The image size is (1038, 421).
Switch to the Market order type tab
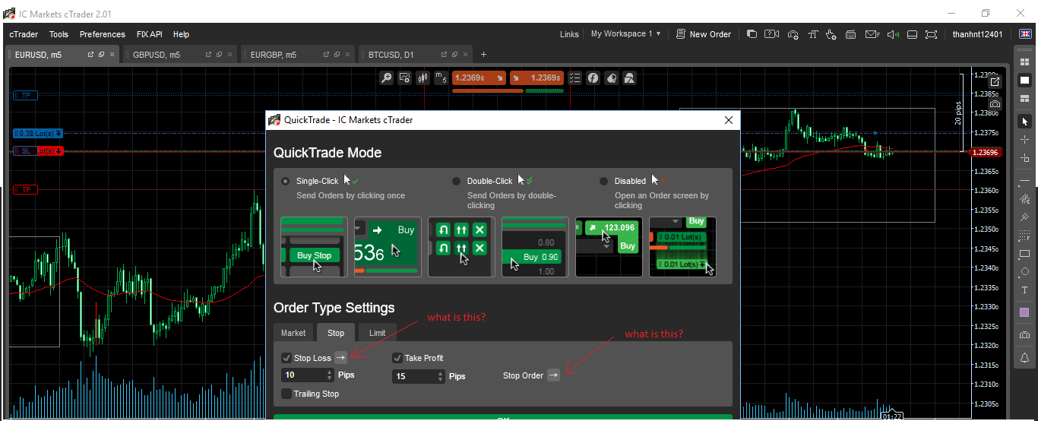(x=293, y=333)
